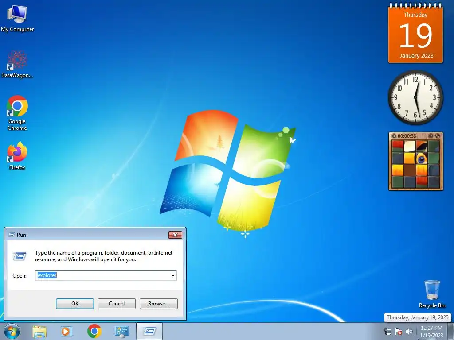454x340 pixels.
Task: Click the 00:00:33 puzzle timer
Action: (407, 136)
